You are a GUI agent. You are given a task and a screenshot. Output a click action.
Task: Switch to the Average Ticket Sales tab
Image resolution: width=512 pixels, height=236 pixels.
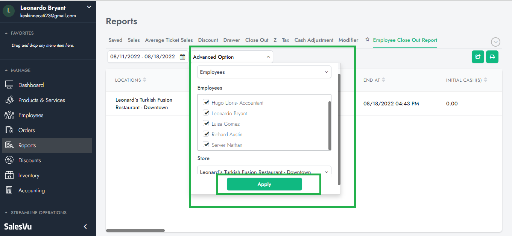[169, 40]
